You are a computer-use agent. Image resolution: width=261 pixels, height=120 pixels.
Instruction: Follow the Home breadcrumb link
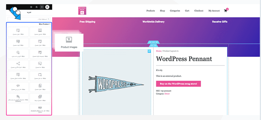159,51
